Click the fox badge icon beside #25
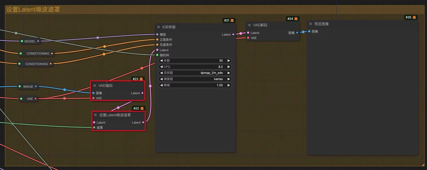The image size is (427, 170). pos(414,17)
